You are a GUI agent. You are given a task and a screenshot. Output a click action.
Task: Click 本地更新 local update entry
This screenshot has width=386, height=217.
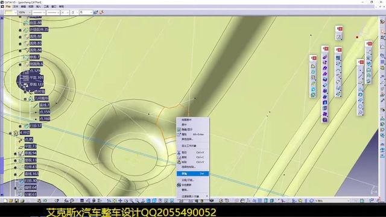[193, 185]
